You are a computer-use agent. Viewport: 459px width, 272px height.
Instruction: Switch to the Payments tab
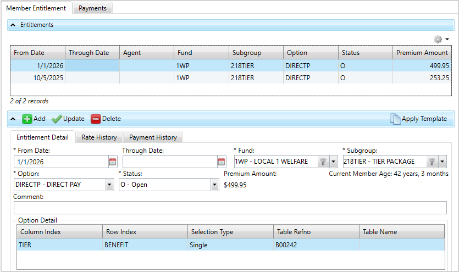[92, 8]
